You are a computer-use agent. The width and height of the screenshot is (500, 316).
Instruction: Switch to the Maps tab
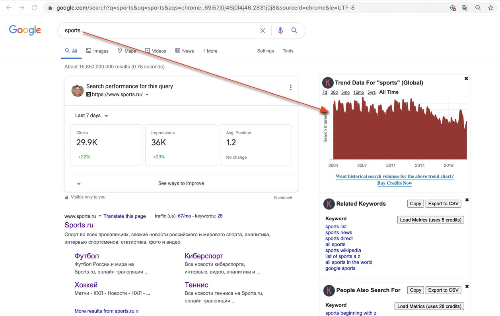(x=126, y=51)
